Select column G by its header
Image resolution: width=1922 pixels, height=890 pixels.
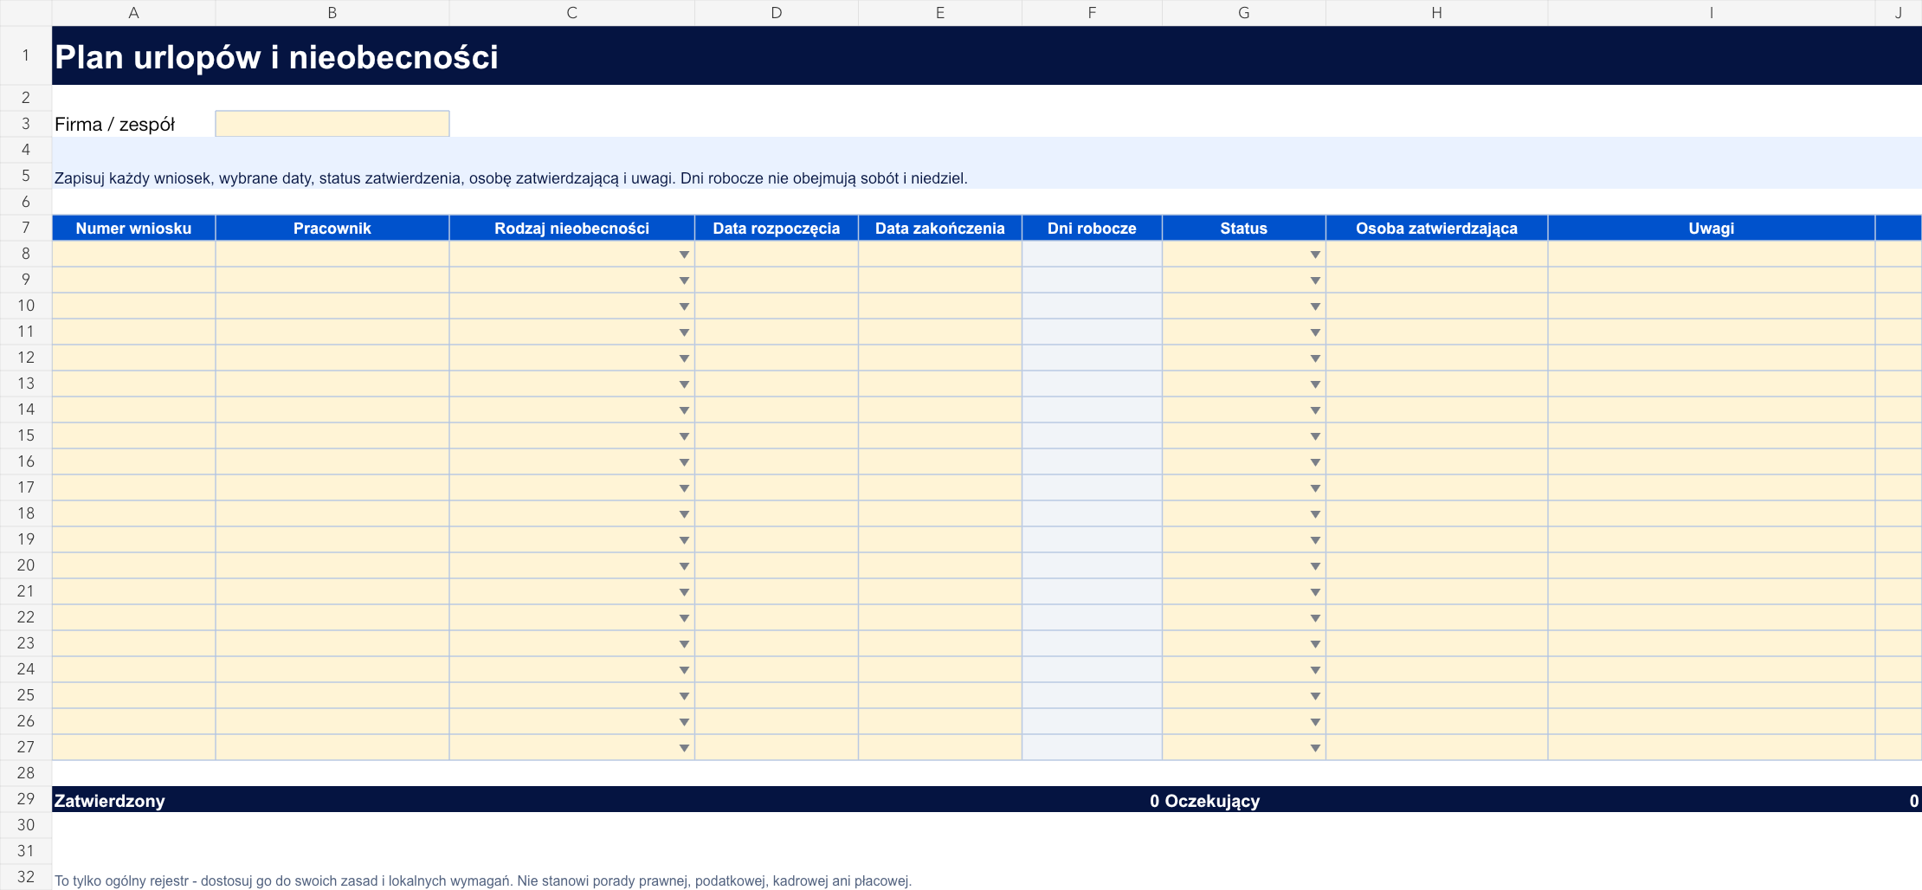point(1244,13)
